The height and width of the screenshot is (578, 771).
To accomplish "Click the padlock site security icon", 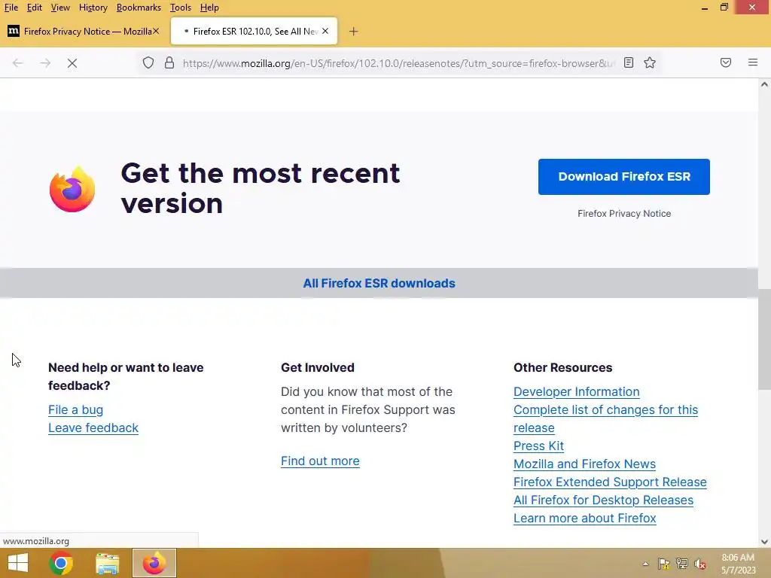I will click(169, 63).
